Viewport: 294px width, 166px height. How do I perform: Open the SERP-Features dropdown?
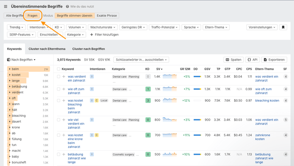[21, 35]
